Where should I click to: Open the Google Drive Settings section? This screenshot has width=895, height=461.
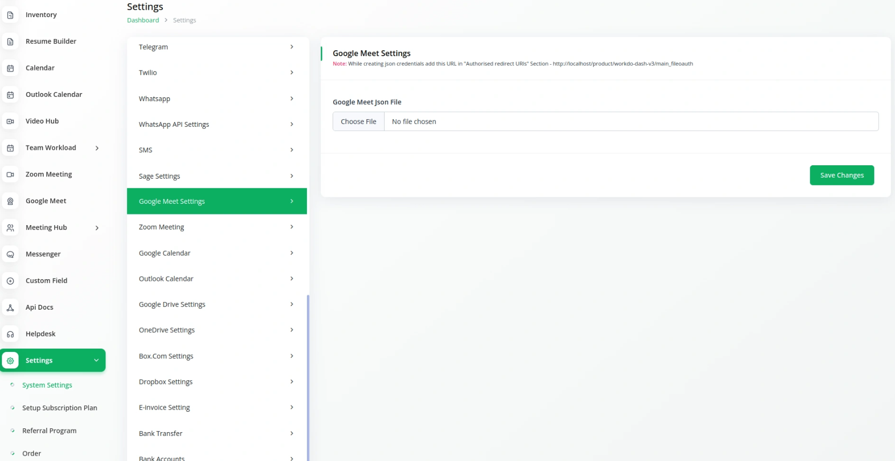coord(217,304)
